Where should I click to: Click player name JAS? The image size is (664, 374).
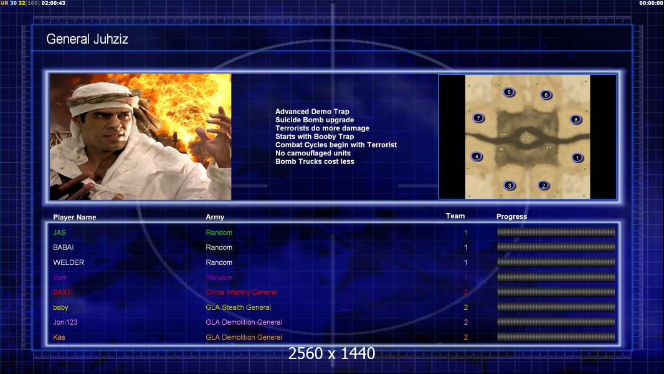click(59, 233)
